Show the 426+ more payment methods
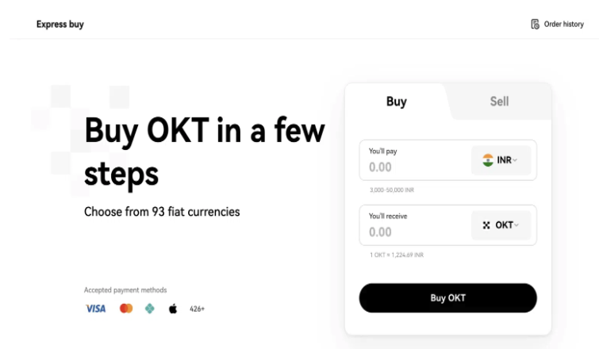This screenshot has height=349, width=599. click(x=198, y=309)
